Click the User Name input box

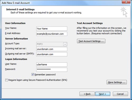[52, 65]
